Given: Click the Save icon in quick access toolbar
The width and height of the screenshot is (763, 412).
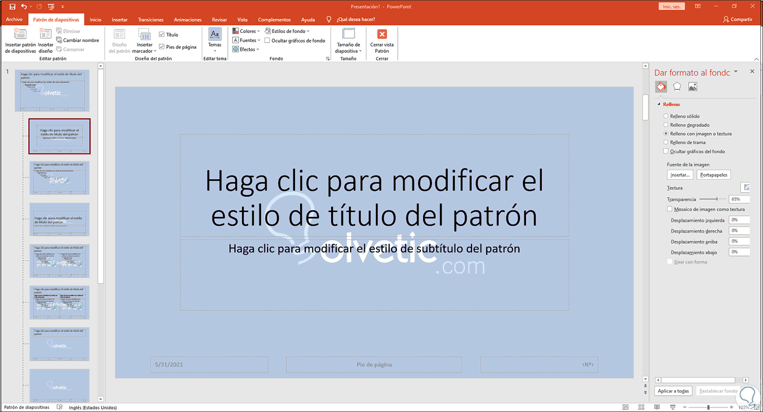Looking at the screenshot, I should [x=12, y=7].
